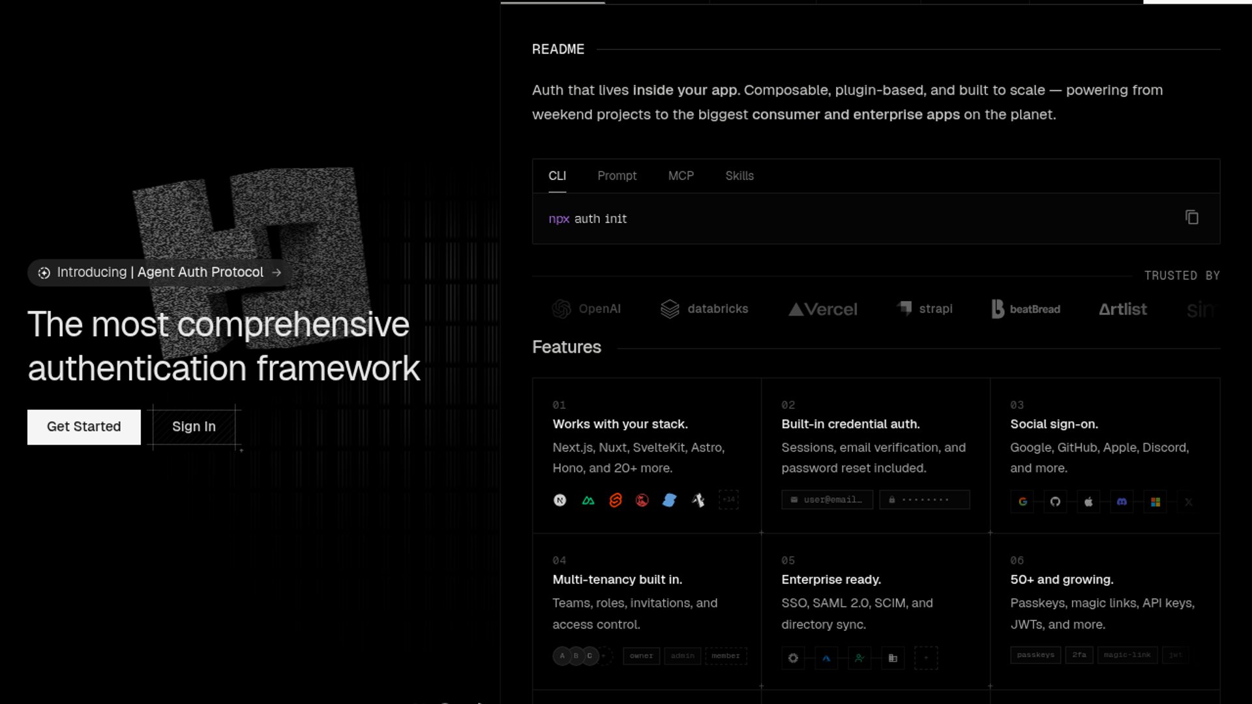Click the Features section heading

pyautogui.click(x=567, y=347)
